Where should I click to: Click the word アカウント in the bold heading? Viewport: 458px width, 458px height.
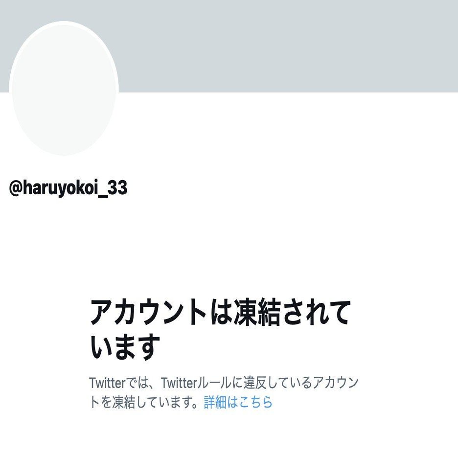click(148, 312)
